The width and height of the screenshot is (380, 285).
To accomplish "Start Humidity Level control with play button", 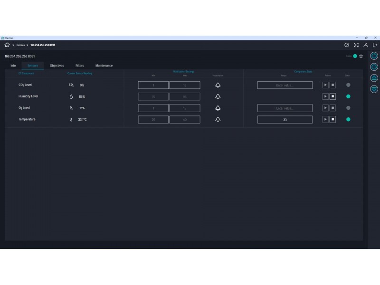I will pyautogui.click(x=325, y=96).
